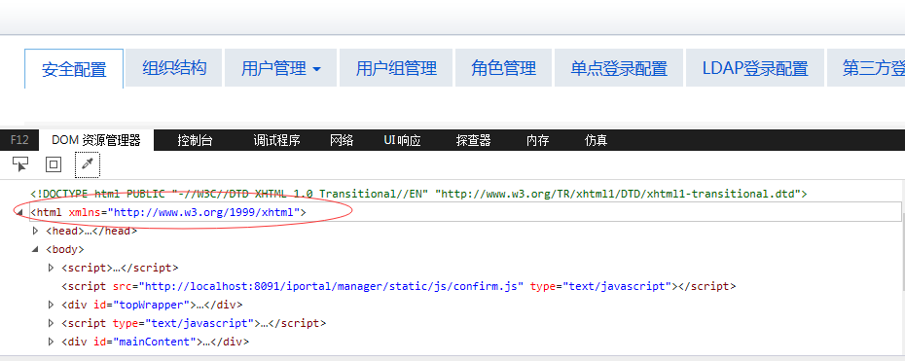Image resolution: width=905 pixels, height=361 pixels.
Task: Click the body tag text
Action: click(x=65, y=250)
